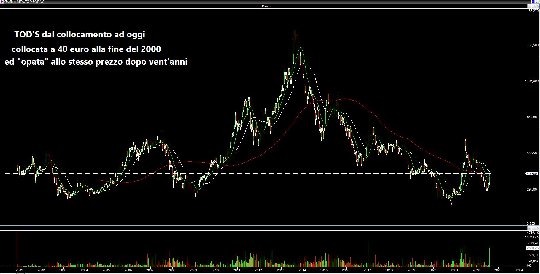
Task: Click the 55,250 price axis value
Action: pyautogui.click(x=532, y=153)
